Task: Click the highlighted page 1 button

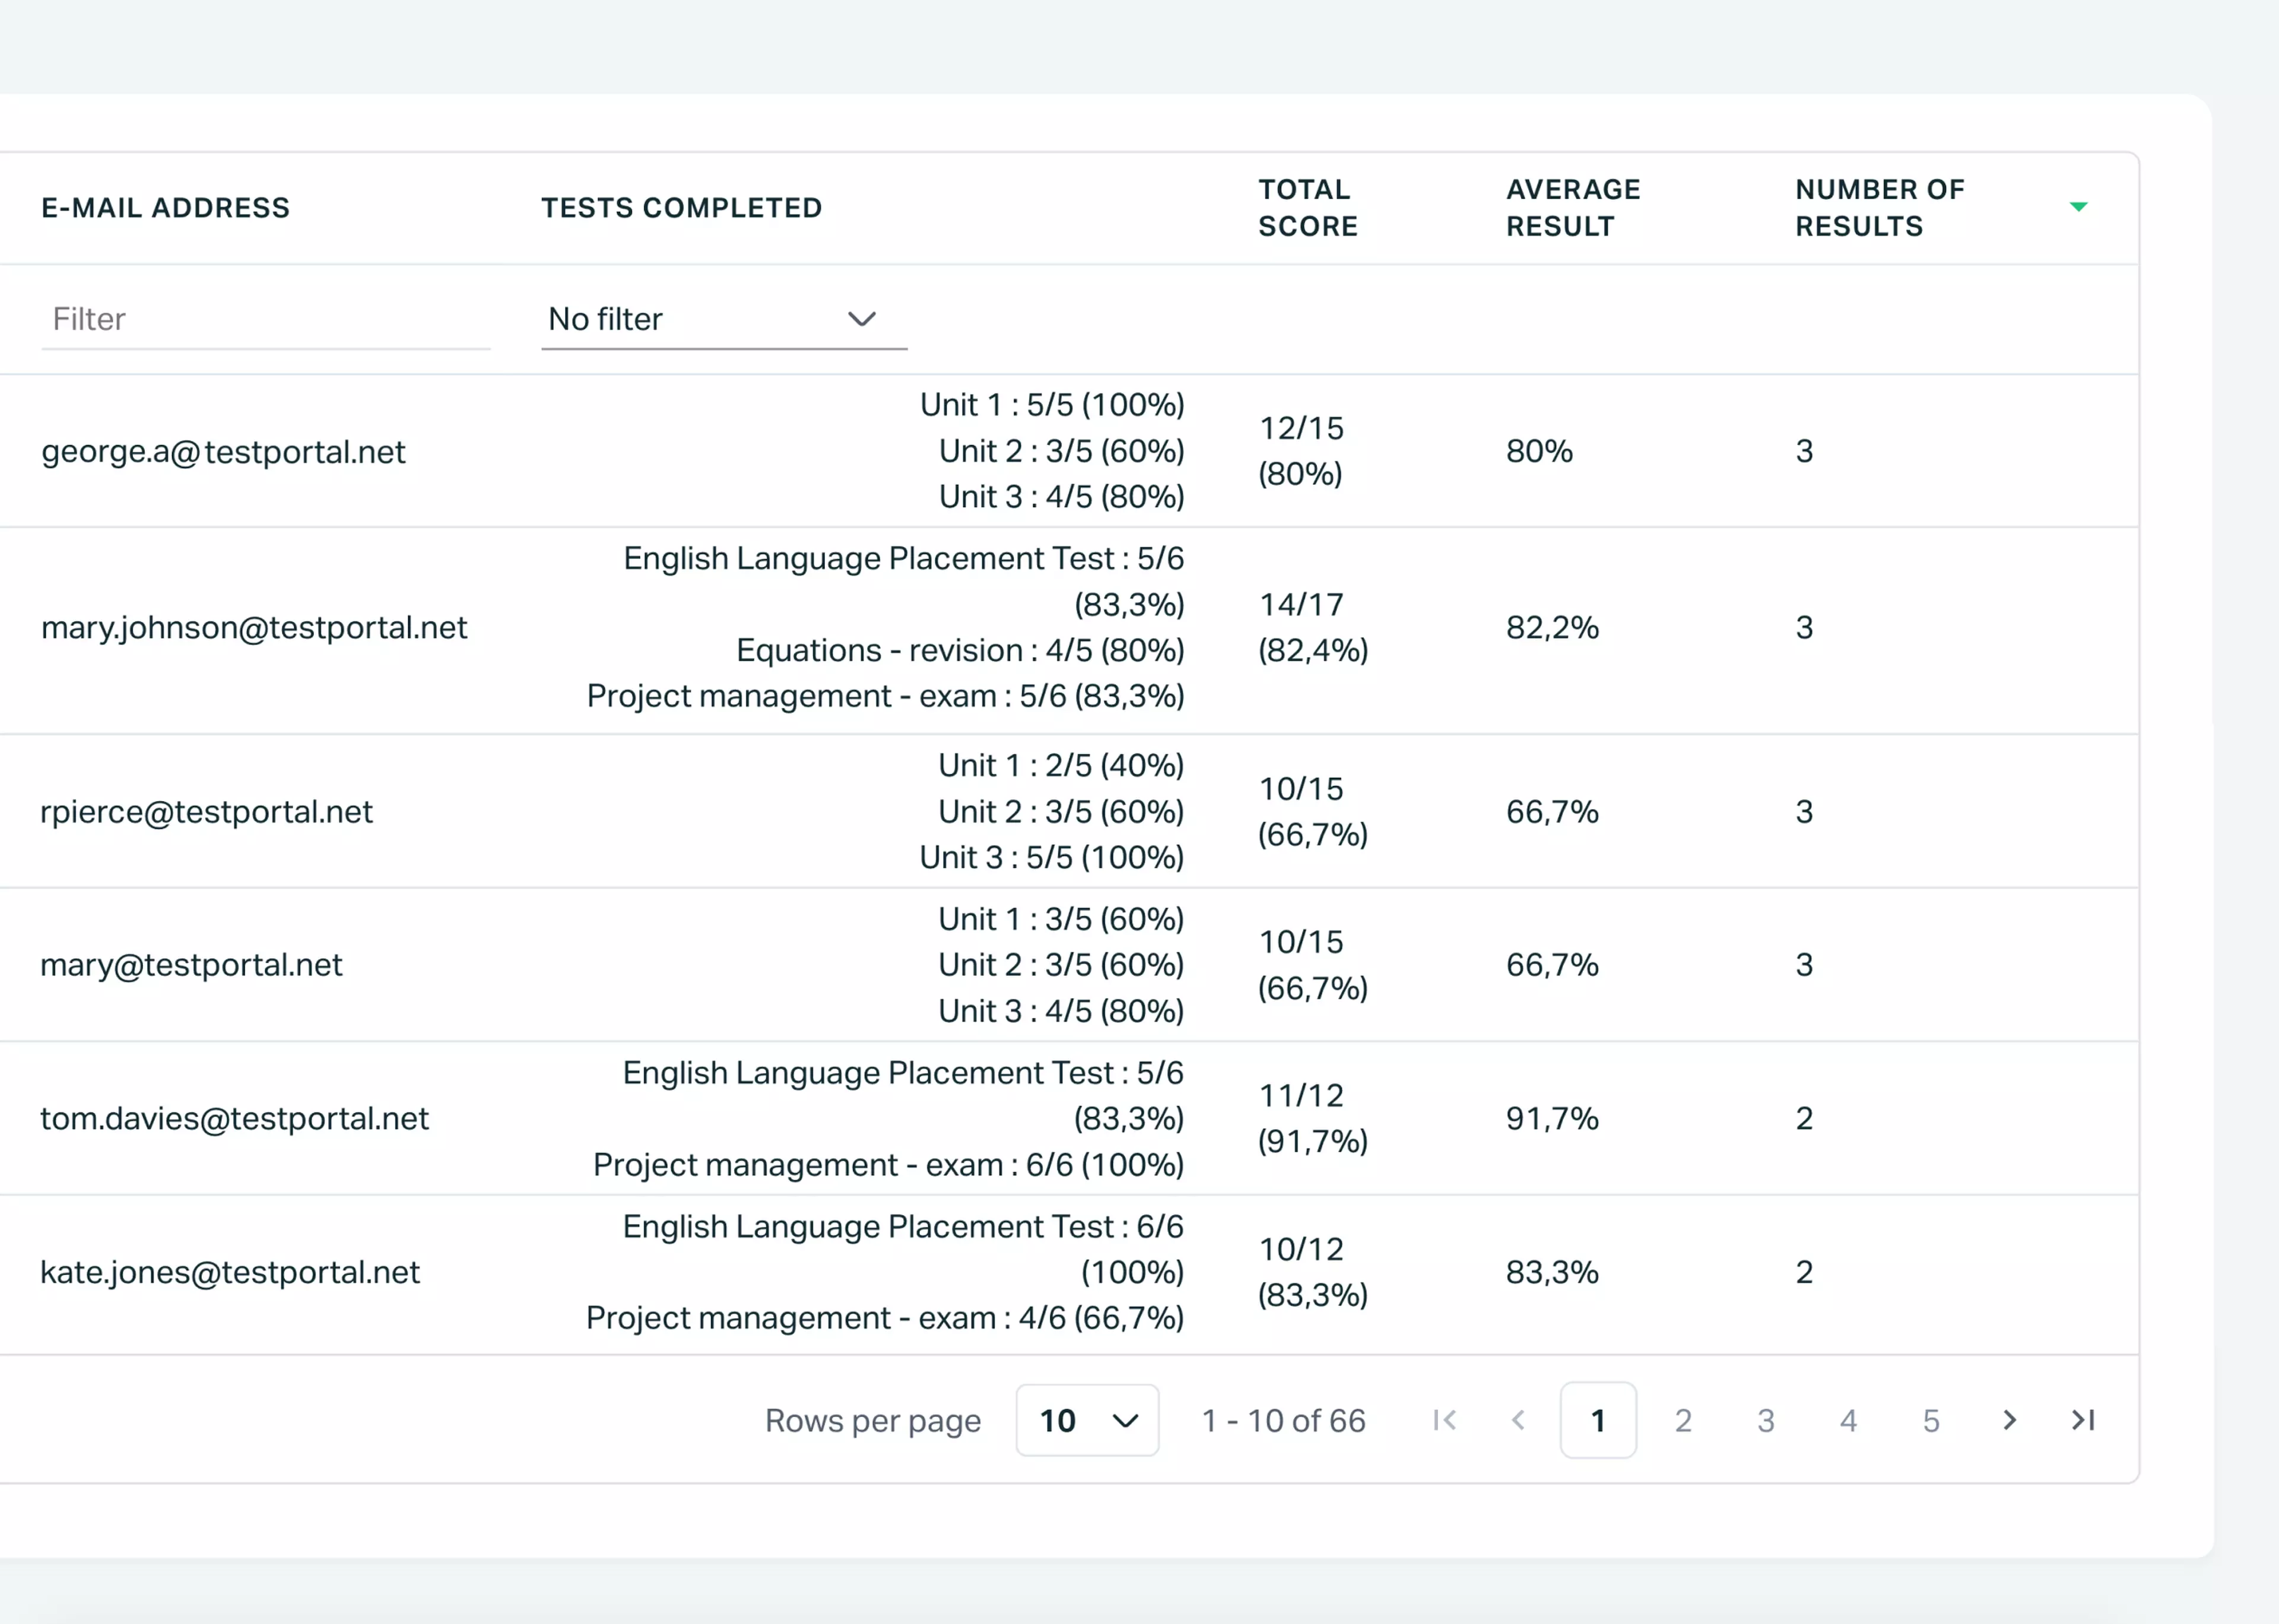Action: 1598,1420
